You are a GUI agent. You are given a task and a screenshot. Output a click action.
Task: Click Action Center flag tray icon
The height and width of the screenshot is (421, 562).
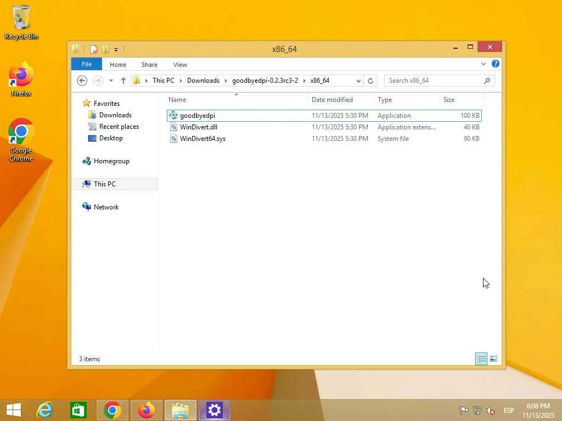tap(464, 410)
